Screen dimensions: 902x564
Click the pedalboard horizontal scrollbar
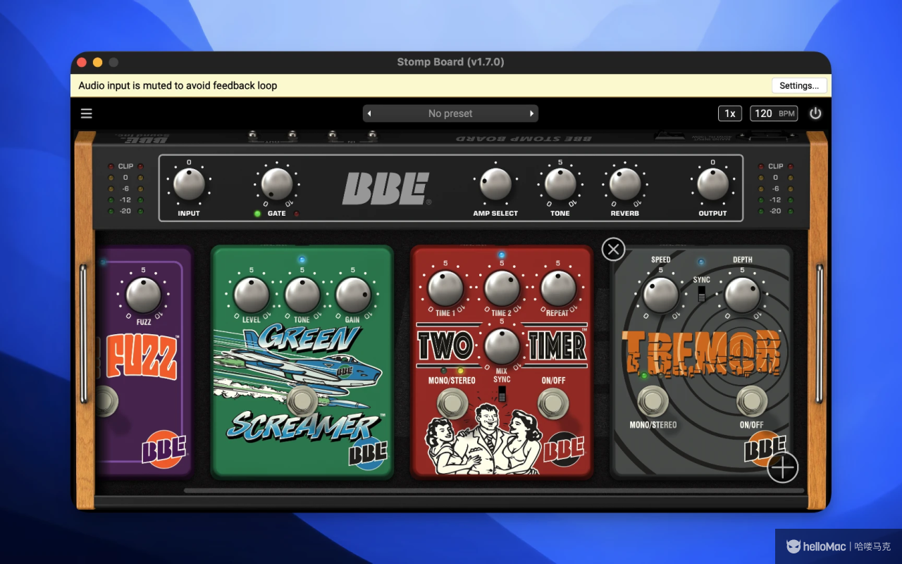point(493,491)
